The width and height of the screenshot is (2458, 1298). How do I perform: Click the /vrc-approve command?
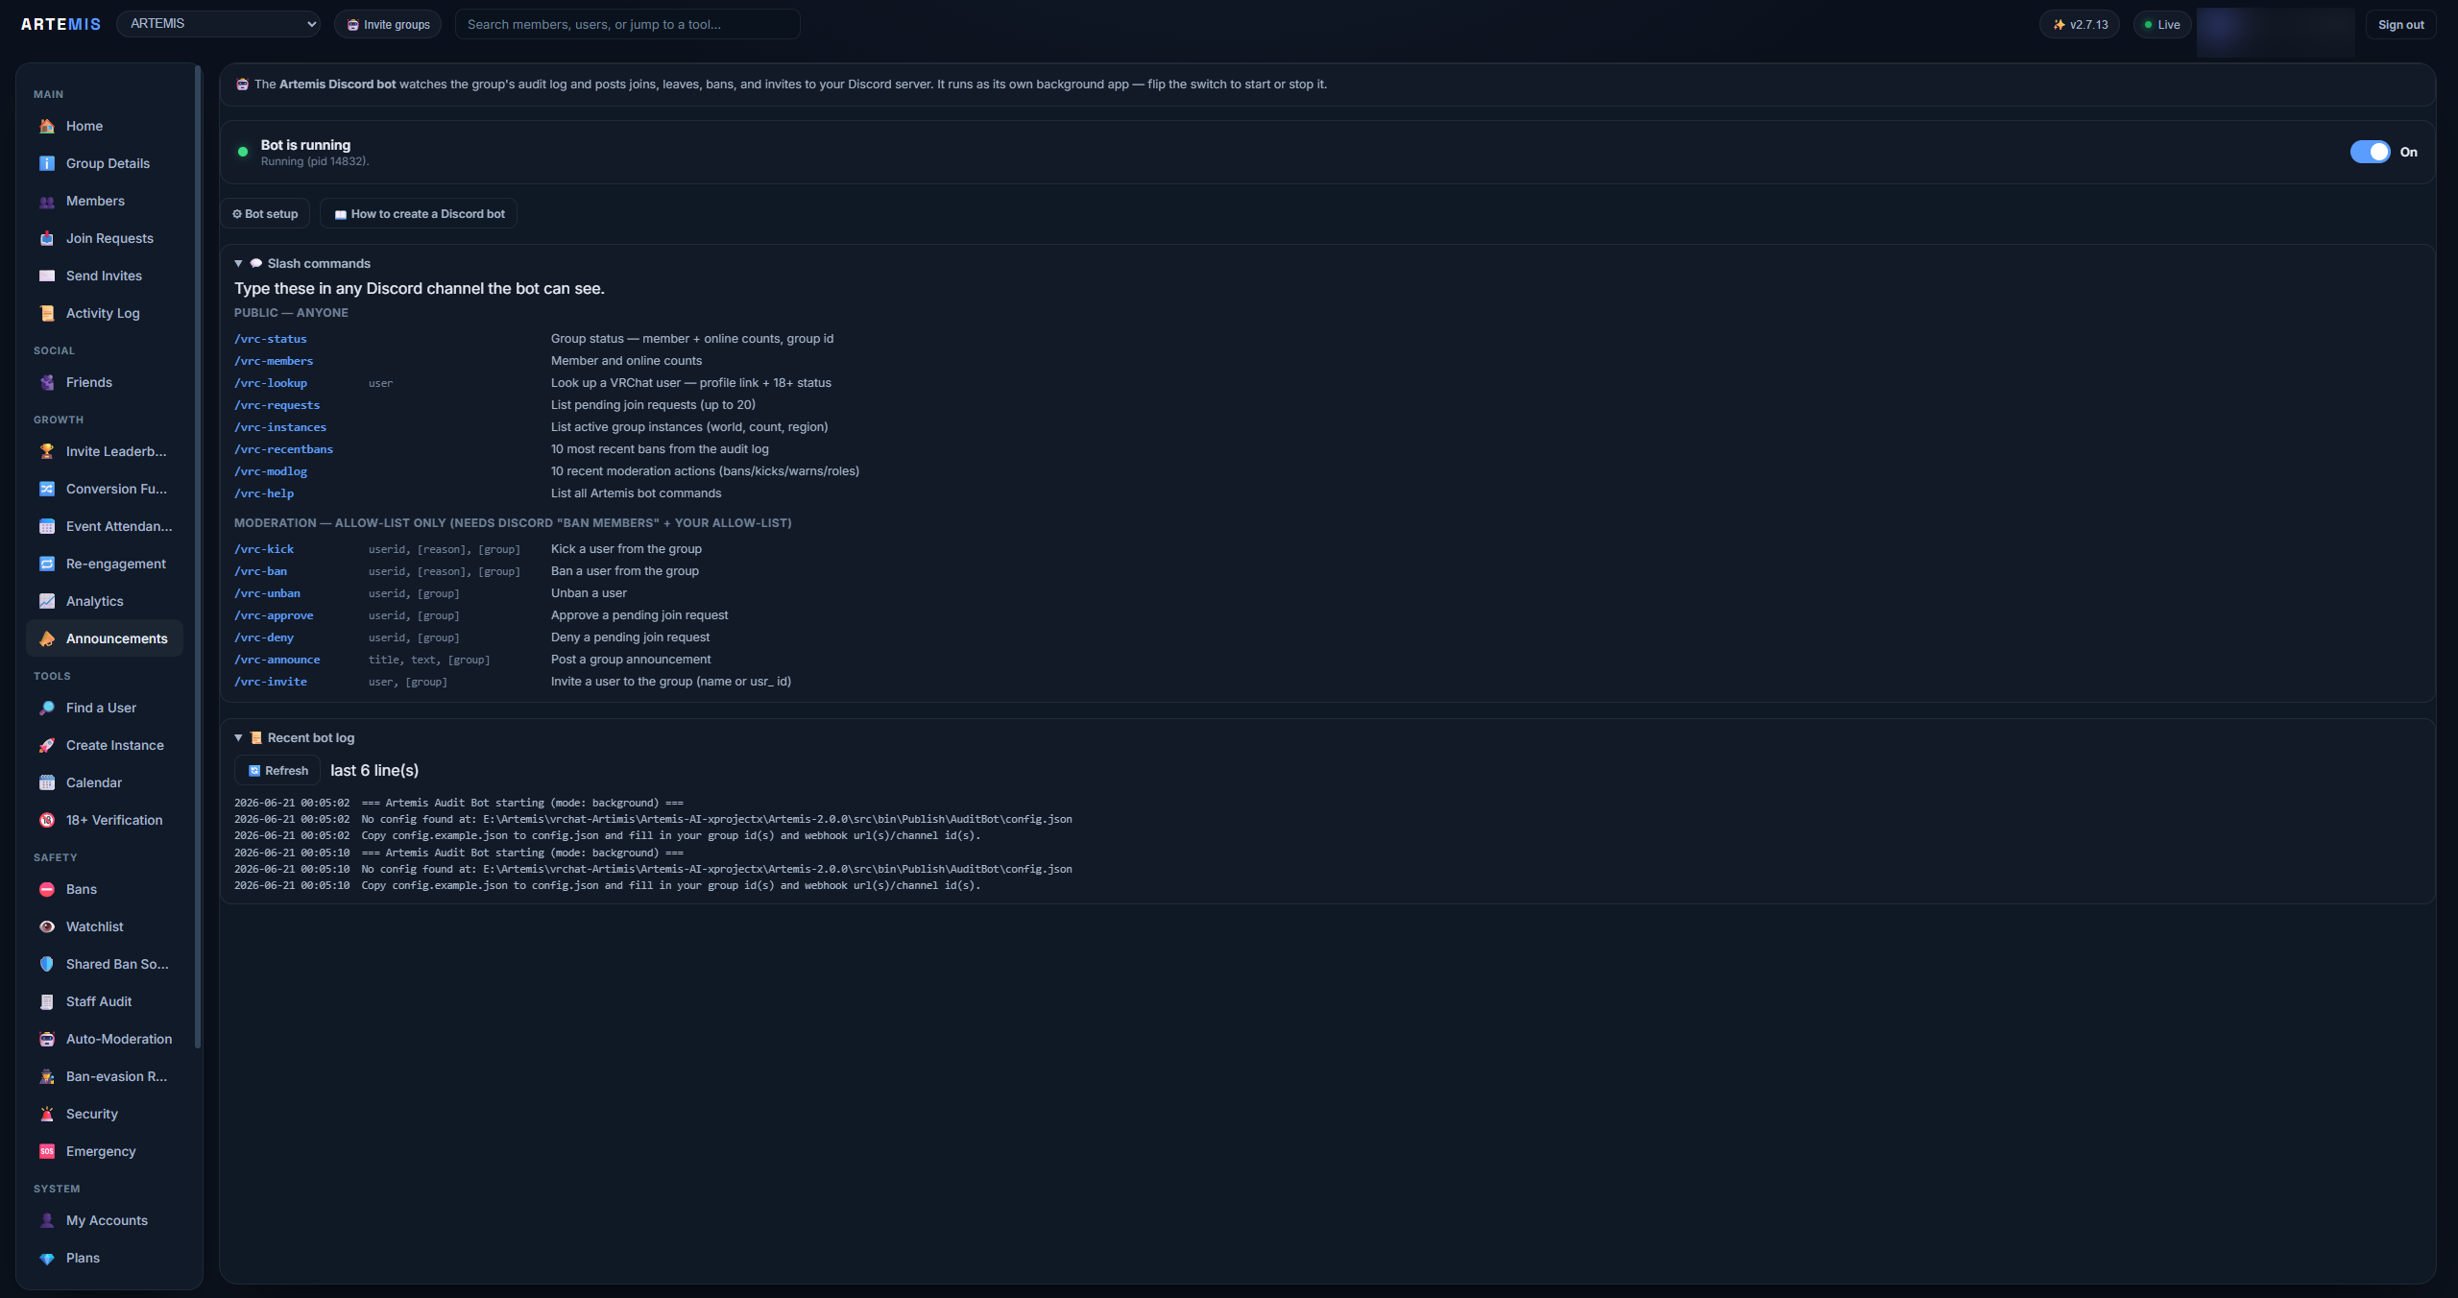pos(274,615)
